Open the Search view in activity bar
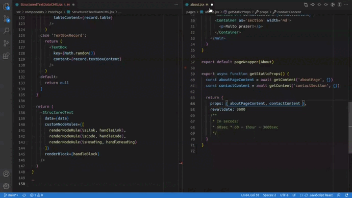This screenshot has height=198, width=352. [6, 31]
